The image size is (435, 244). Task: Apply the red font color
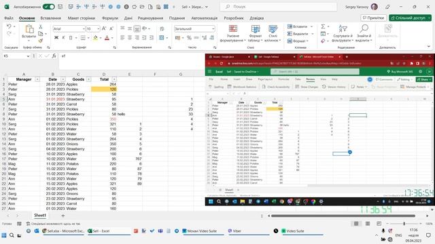[107, 38]
